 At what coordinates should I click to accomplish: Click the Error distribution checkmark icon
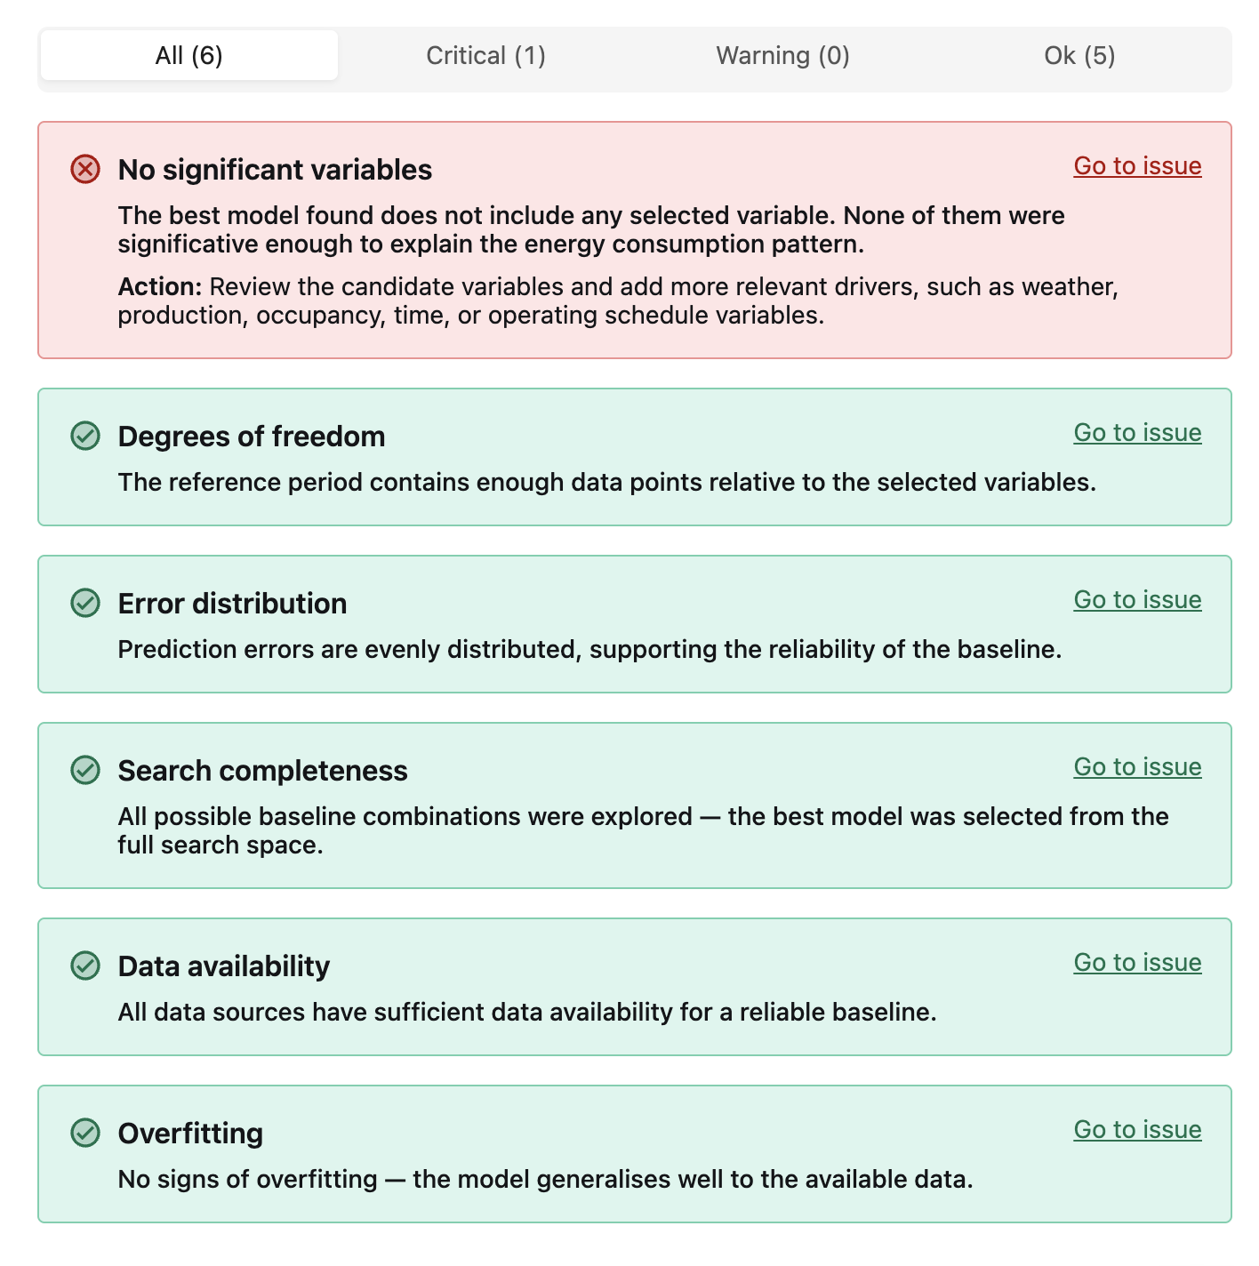click(x=85, y=603)
